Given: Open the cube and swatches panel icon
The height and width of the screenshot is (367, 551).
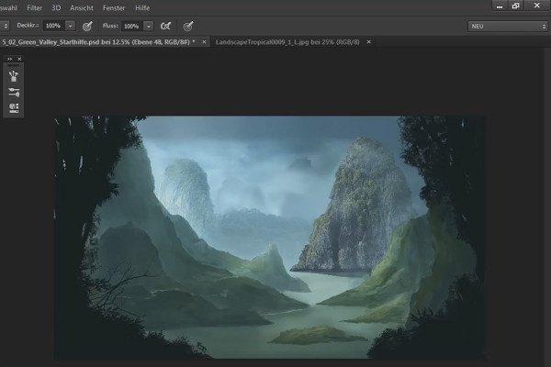Looking at the screenshot, I should (14, 108).
